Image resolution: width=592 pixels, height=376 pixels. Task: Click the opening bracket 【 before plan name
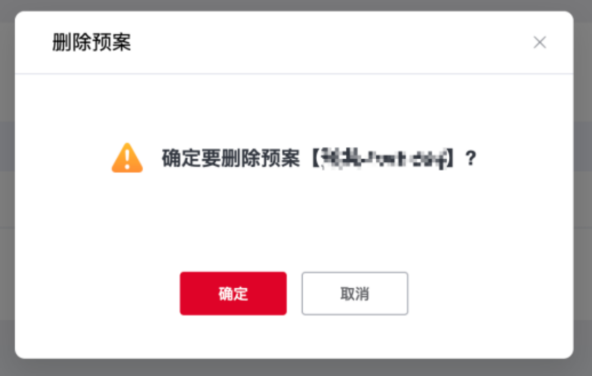click(315, 158)
